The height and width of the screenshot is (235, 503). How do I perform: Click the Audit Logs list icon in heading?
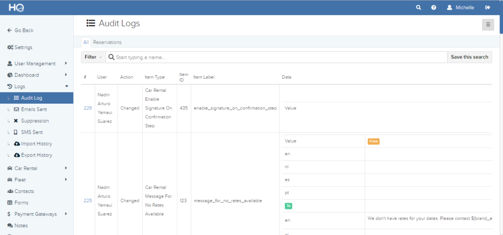[x=91, y=23]
